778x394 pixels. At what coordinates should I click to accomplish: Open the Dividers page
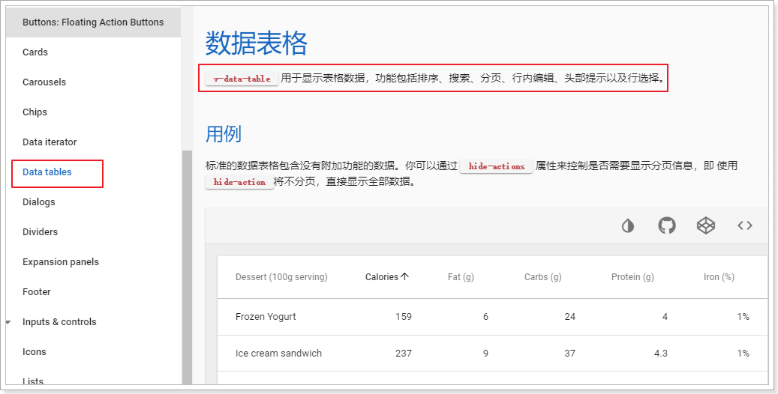pyautogui.click(x=40, y=232)
